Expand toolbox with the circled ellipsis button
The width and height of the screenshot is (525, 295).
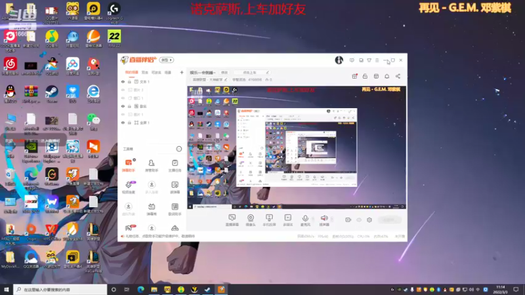tap(178, 149)
